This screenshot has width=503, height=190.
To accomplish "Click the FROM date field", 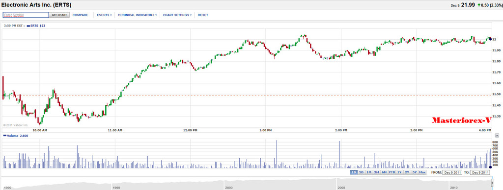I will pyautogui.click(x=452, y=172).
